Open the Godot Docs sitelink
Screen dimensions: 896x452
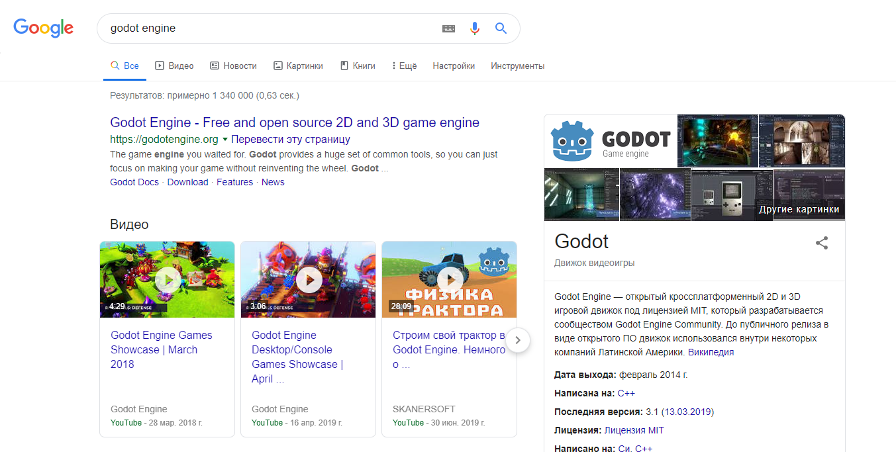coord(134,182)
